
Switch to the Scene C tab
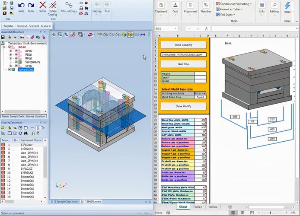click(46, 26)
